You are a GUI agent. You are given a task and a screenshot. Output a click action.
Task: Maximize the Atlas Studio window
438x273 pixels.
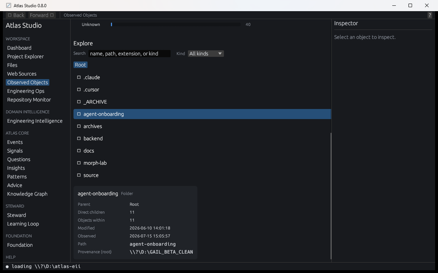410,5
